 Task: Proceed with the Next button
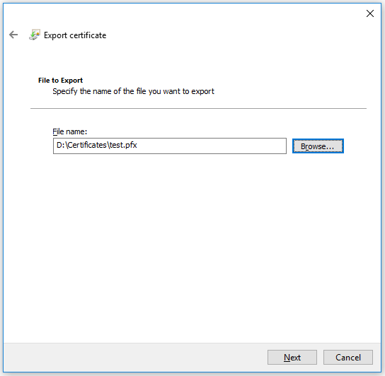pos(292,357)
